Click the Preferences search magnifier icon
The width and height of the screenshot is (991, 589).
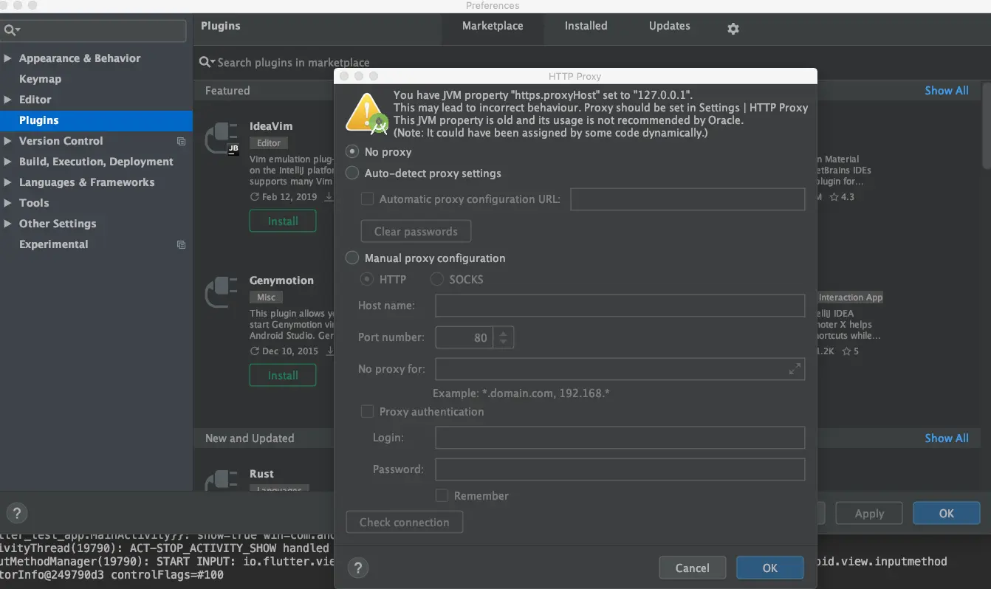pyautogui.click(x=12, y=30)
